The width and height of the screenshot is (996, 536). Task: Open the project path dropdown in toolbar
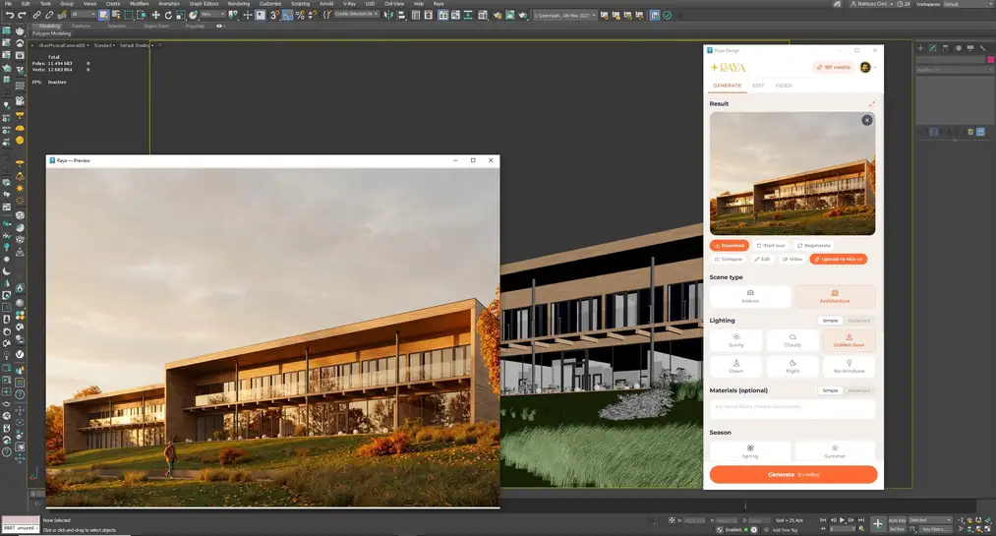pos(564,15)
